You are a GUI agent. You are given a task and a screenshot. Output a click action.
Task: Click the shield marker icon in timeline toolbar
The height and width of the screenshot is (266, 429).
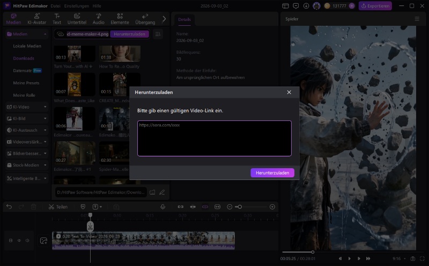[83, 207]
